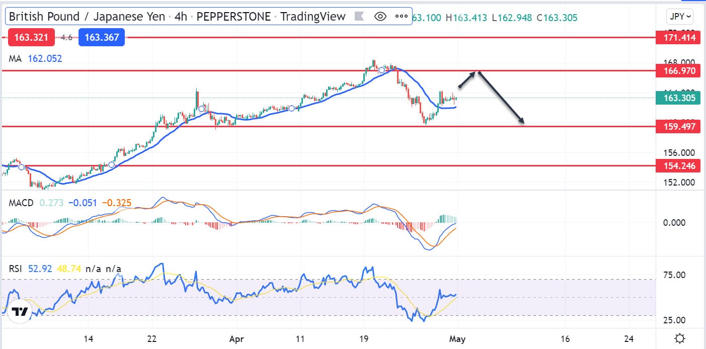
Task: Select the 159.497 horizontal line price label
Action: point(679,127)
